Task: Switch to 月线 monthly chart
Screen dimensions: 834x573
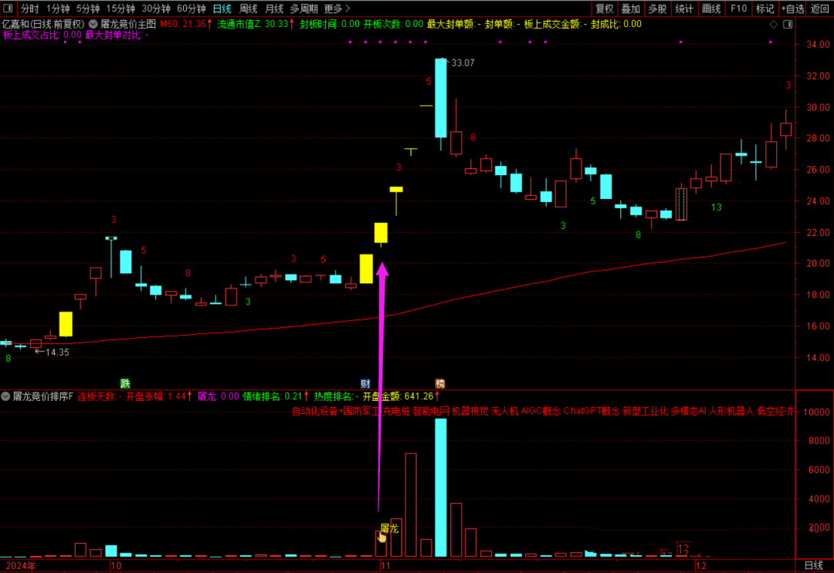Action: point(274,8)
